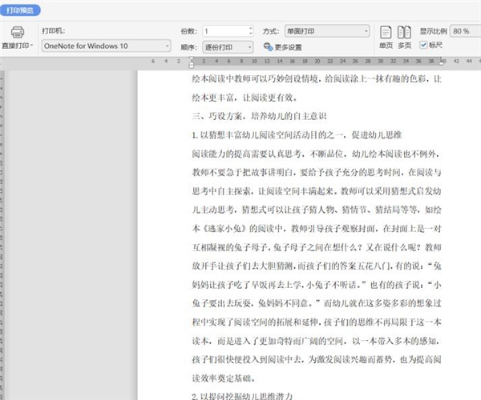Click the direct print (直接打印) label
Viewport: 481px width, 400px height.
[x=15, y=46]
